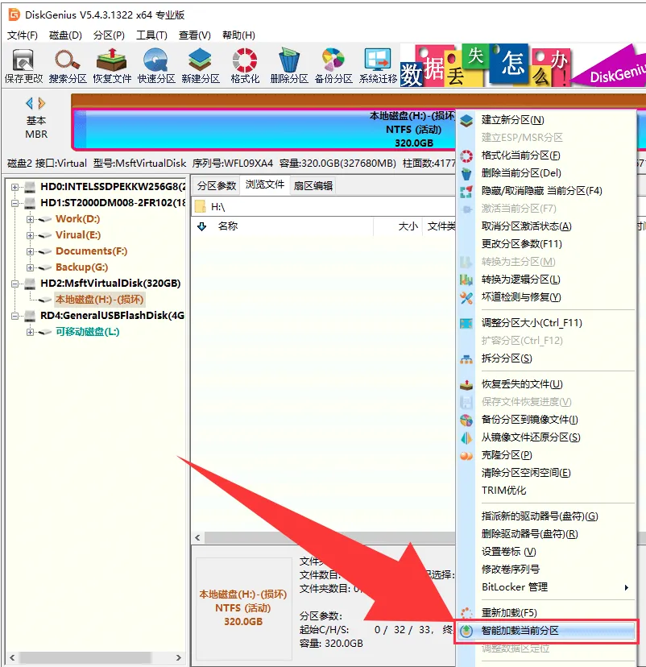Select 设置卷标 (V) menu entry

pyautogui.click(x=546, y=552)
